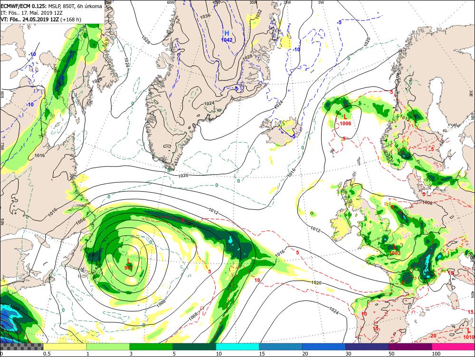Viewport: 475px width, 357px height.
Task: Click the '60W' longitude label
Action: (171, 2)
